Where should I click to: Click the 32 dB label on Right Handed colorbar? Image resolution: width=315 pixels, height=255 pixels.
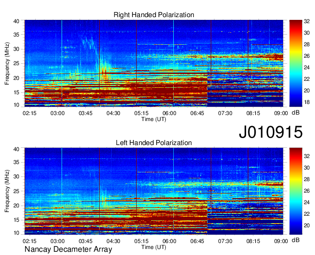click(x=307, y=21)
